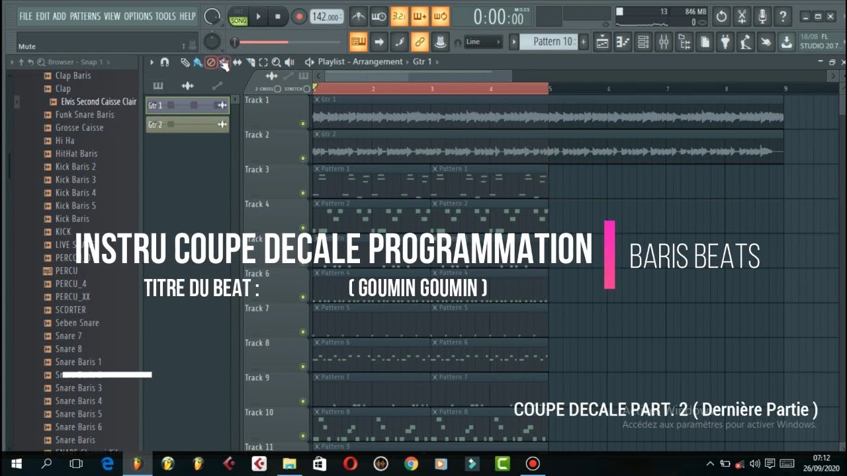Image resolution: width=847 pixels, height=476 pixels.
Task: Mute Track 3 with its green dot
Action: pos(303,193)
